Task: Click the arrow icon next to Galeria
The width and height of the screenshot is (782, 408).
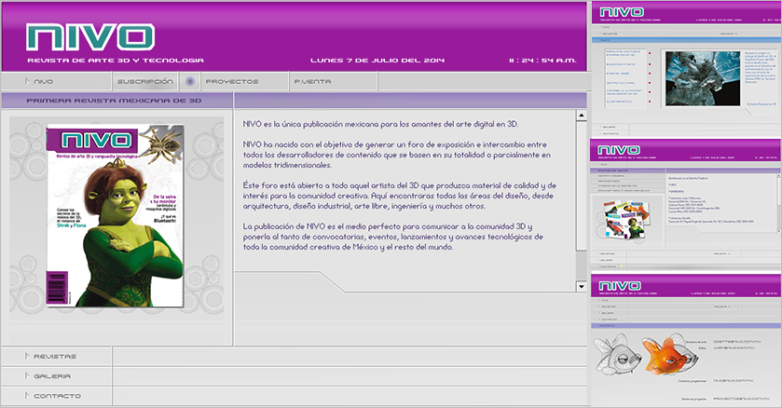Action: 27,375
